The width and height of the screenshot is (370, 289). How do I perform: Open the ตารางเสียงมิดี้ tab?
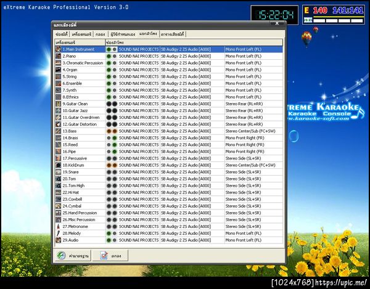173,34
